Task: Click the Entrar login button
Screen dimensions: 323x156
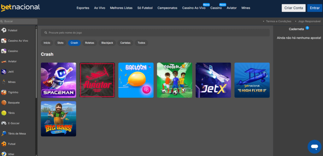Action: (x=314, y=8)
